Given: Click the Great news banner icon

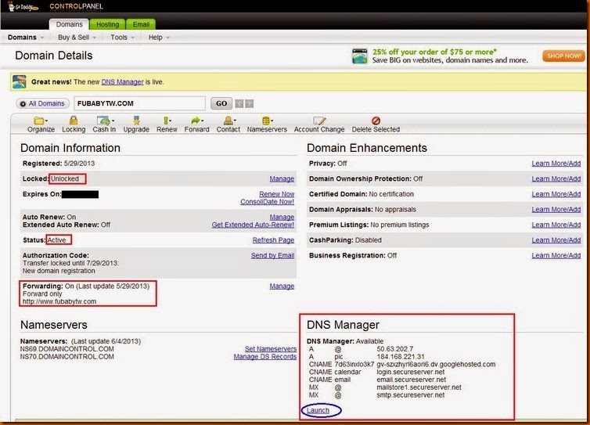Looking at the screenshot, I should coord(20,81).
